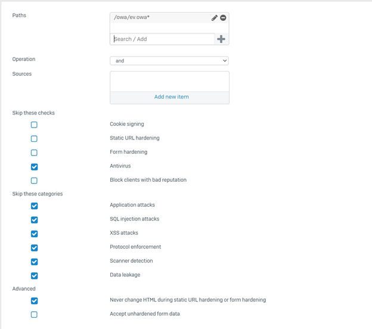Disable skipping SQL injection attacks
Image resolution: width=372 pixels, height=329 pixels.
(34, 220)
